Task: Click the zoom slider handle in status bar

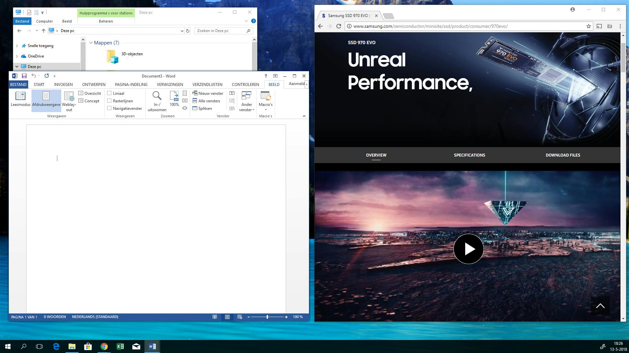Action: pos(267,317)
